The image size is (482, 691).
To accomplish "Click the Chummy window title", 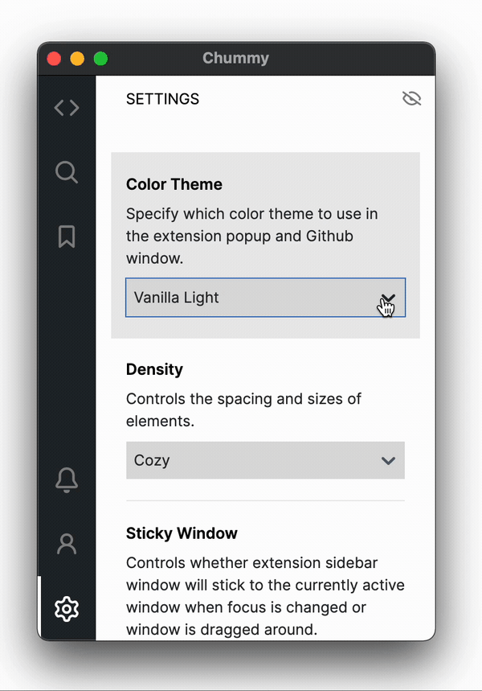I will (235, 58).
